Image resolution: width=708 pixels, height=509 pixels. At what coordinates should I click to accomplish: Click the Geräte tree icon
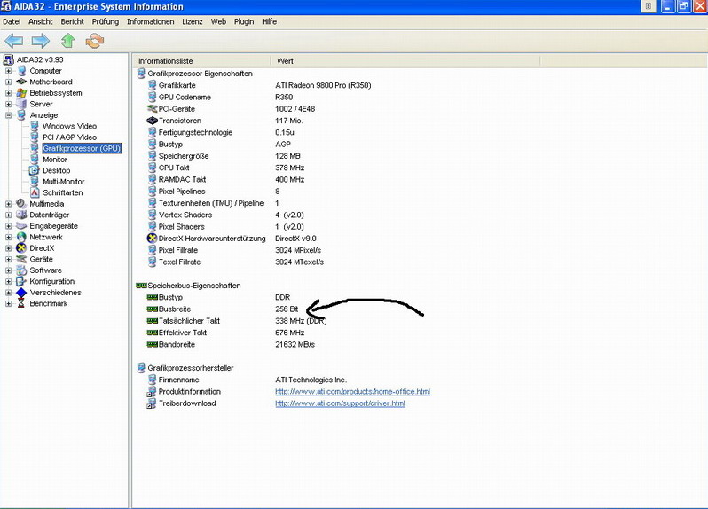[x=21, y=259]
